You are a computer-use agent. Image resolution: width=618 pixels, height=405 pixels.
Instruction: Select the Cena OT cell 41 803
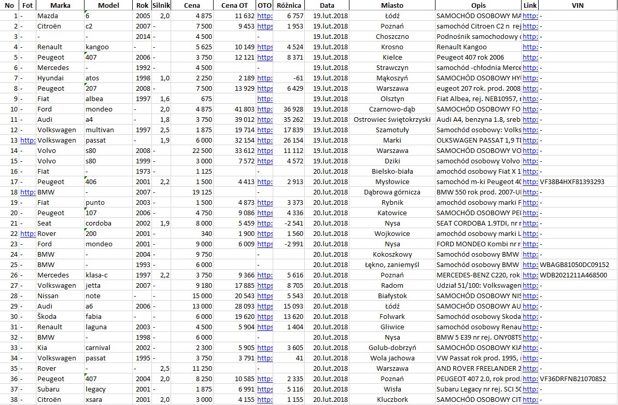click(234, 109)
